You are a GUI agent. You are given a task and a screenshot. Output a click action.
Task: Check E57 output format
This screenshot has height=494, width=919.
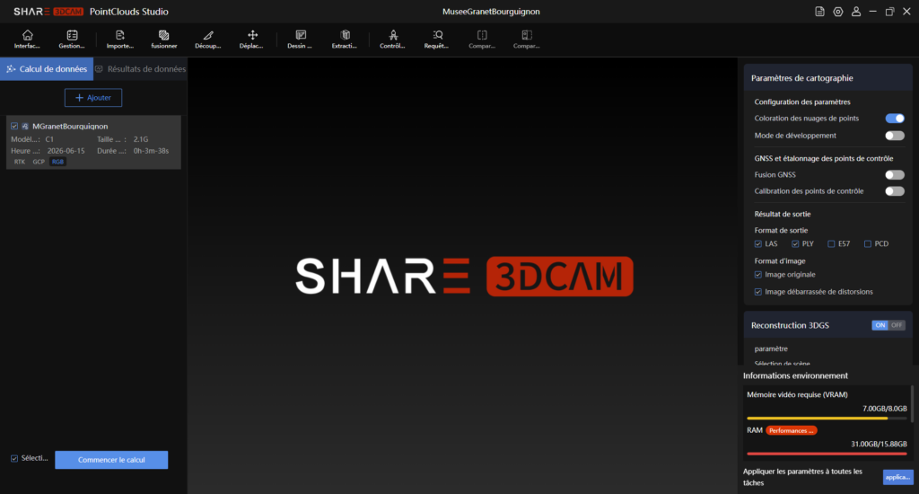coord(831,244)
